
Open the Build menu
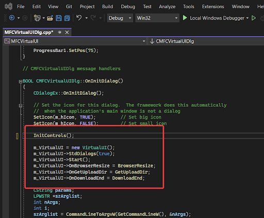(108, 7)
